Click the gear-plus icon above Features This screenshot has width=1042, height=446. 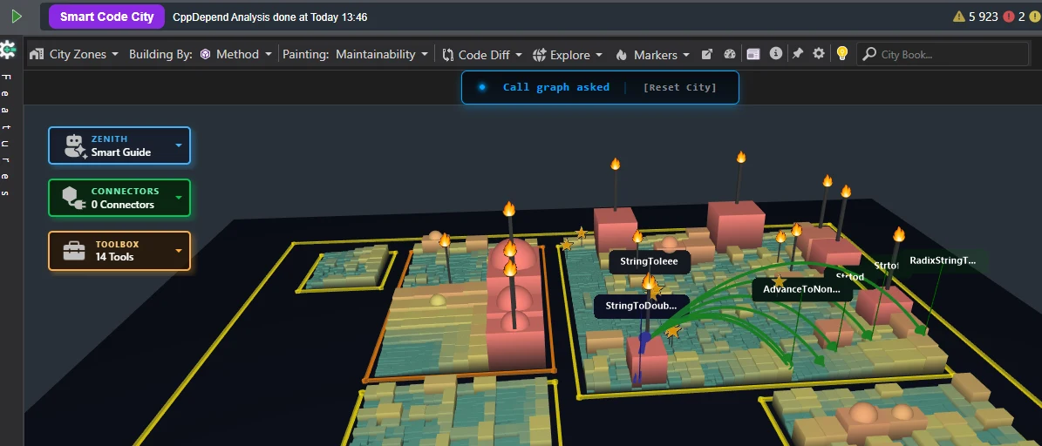[x=8, y=49]
